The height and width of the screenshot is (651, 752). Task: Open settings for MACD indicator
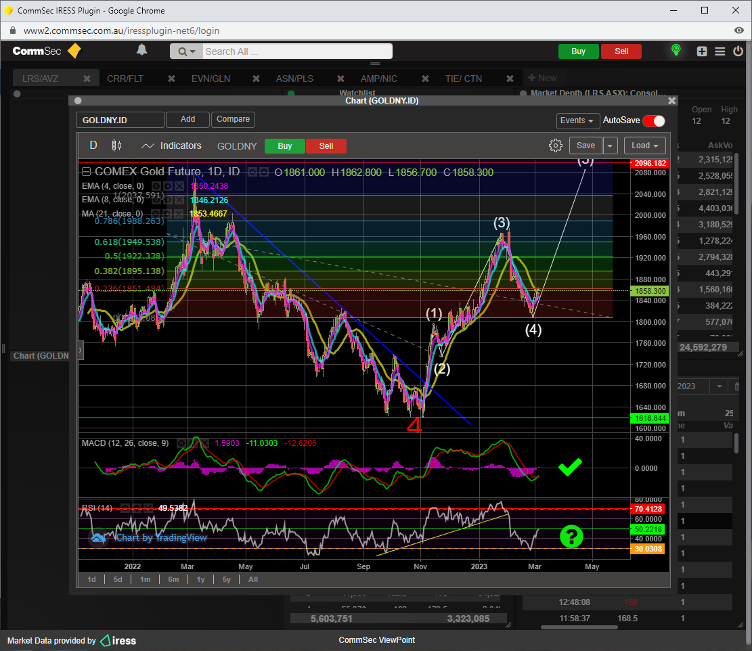(193, 443)
